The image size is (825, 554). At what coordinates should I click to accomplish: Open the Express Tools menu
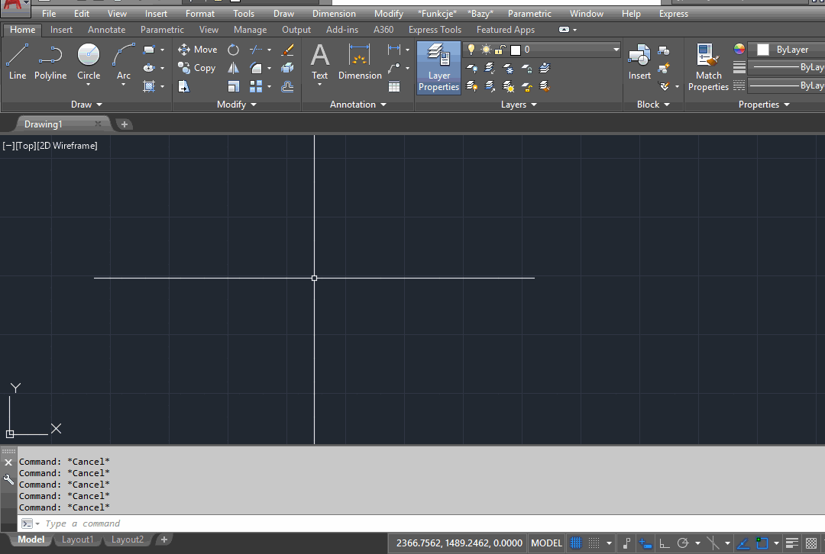coord(435,29)
